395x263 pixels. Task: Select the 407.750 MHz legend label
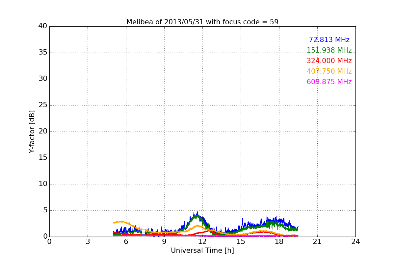point(329,71)
